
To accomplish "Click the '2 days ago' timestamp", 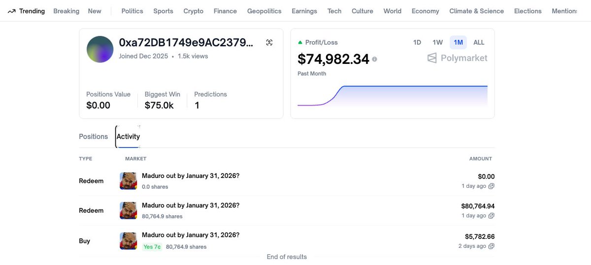I will point(472,246).
